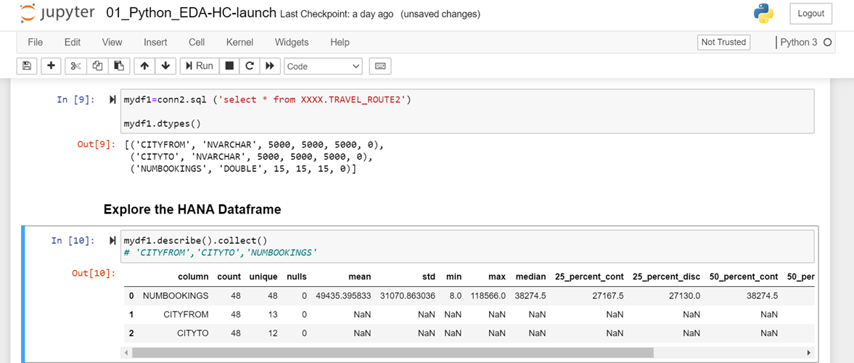Open the Edit menu
Image resolution: width=854 pixels, height=363 pixels.
[x=73, y=42]
